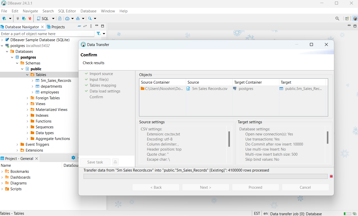
Task: Expand the employees table node
Action: [x=32, y=92]
